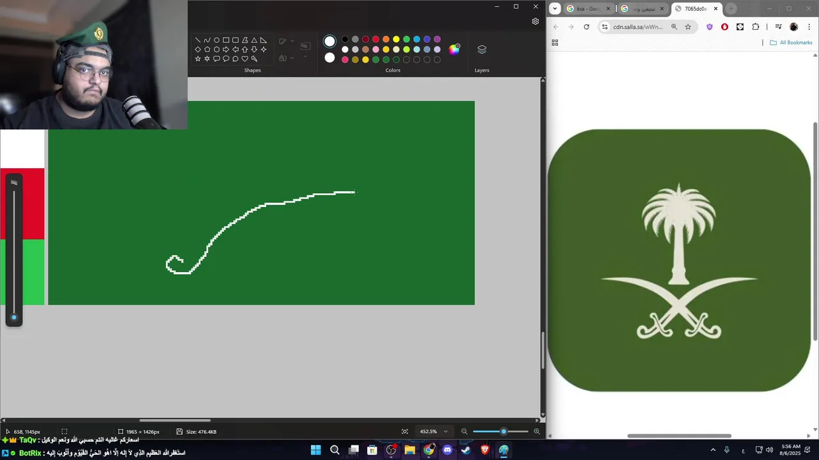
Task: Click the fit-to-window icon in status bar
Action: click(x=404, y=431)
